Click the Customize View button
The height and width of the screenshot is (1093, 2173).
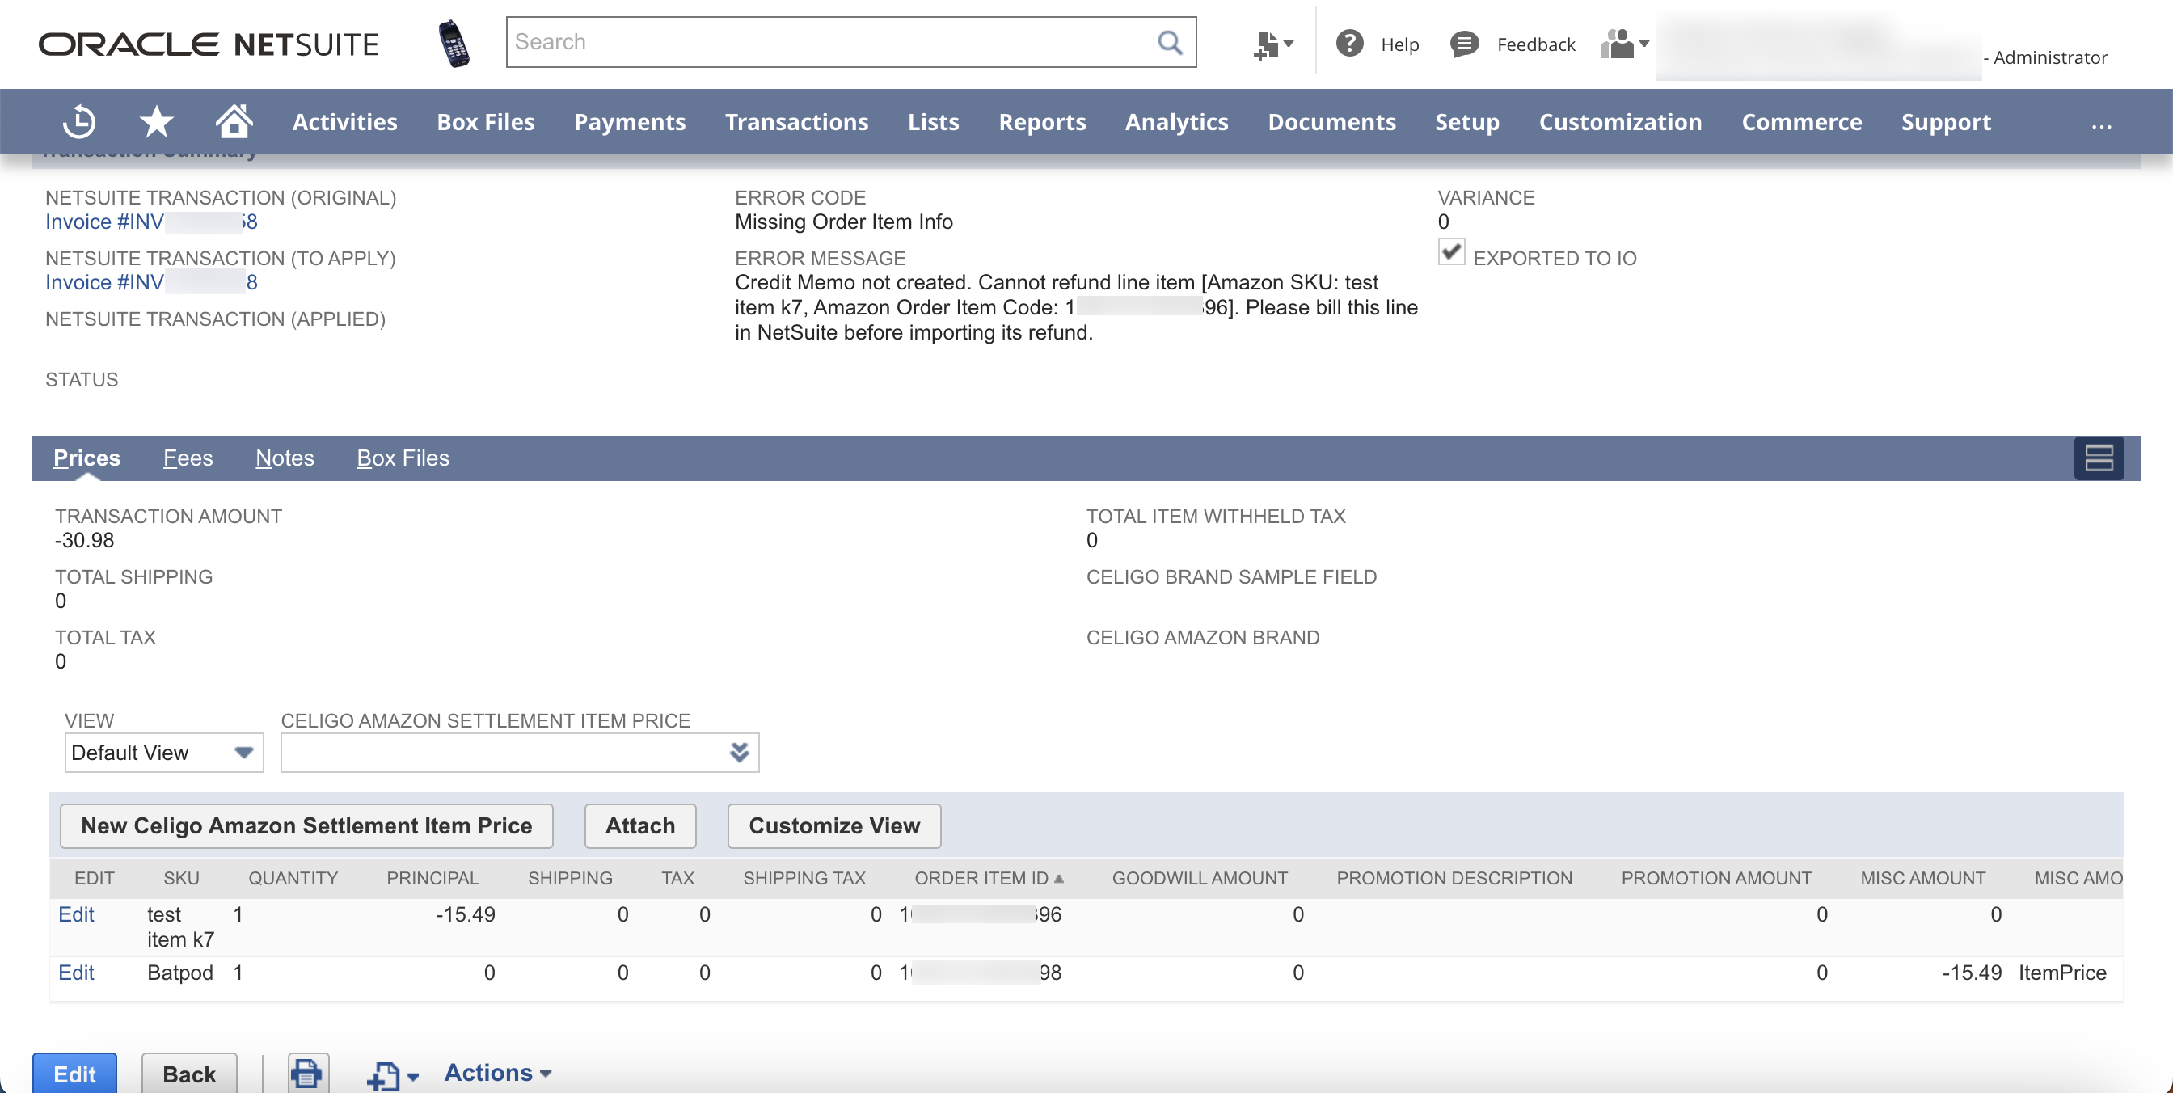click(833, 825)
